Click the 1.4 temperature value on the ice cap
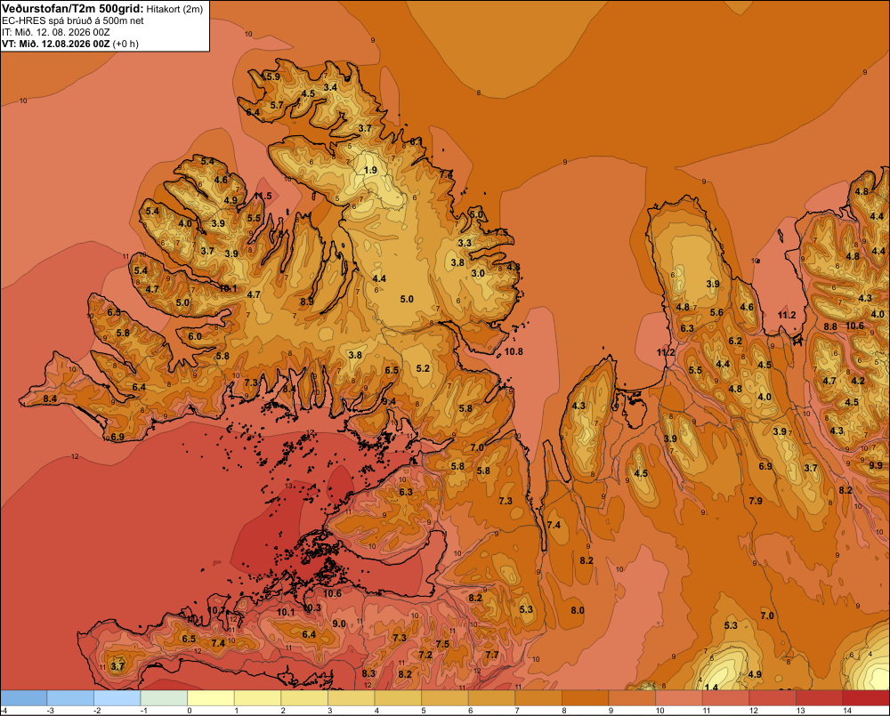This screenshot has height=716, width=890. tap(710, 688)
